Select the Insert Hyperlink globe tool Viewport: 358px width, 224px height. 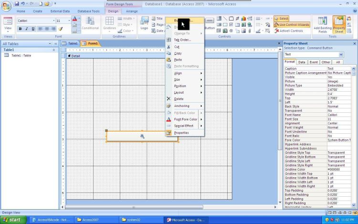(250, 25)
